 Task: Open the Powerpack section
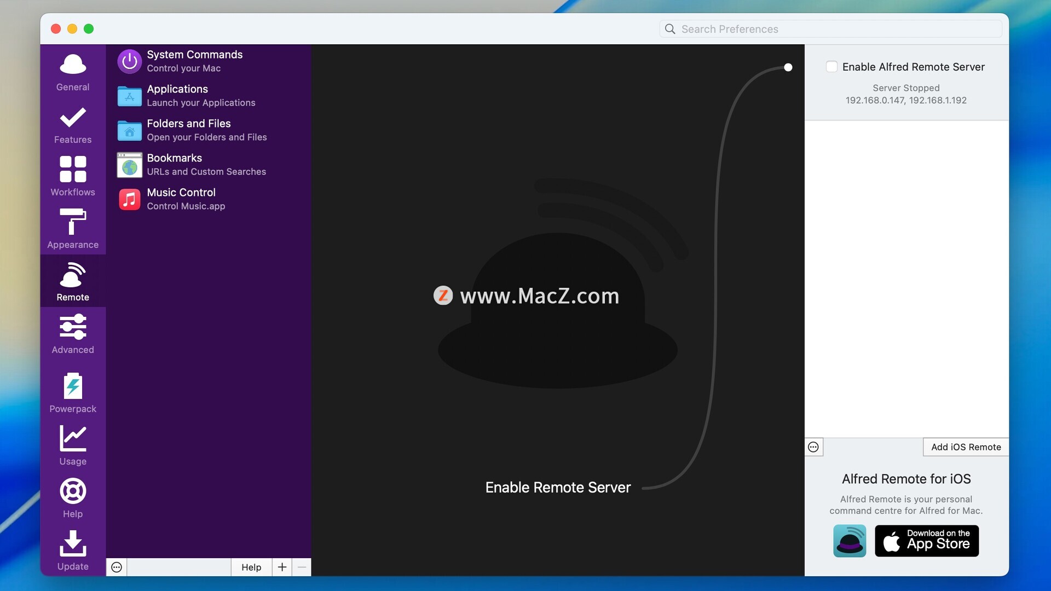click(73, 392)
